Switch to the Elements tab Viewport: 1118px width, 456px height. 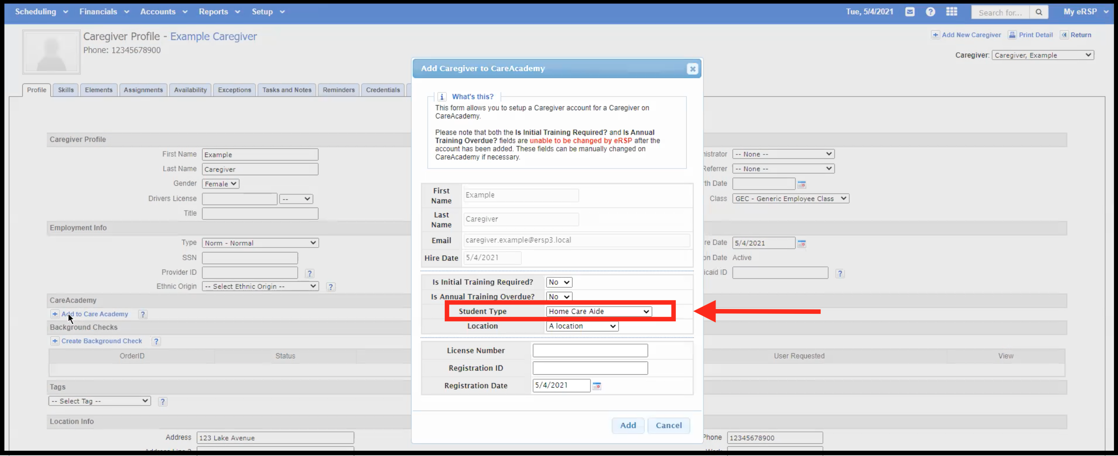pyautogui.click(x=99, y=90)
